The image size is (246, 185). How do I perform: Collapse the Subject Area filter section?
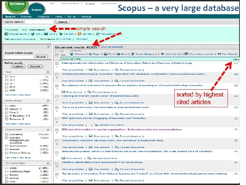[x=48, y=129]
